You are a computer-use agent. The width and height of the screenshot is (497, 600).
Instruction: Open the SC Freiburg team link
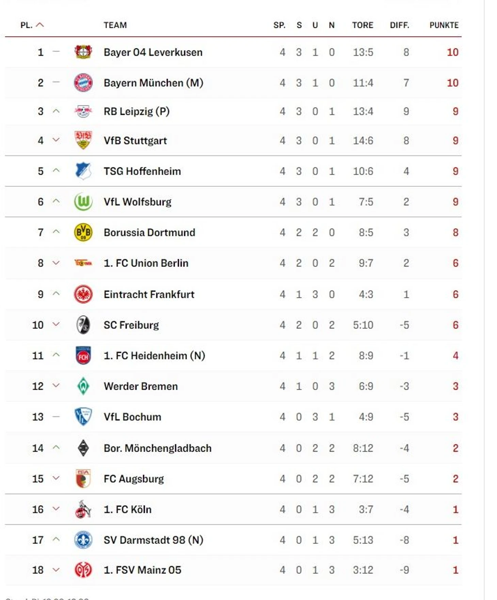pos(131,325)
